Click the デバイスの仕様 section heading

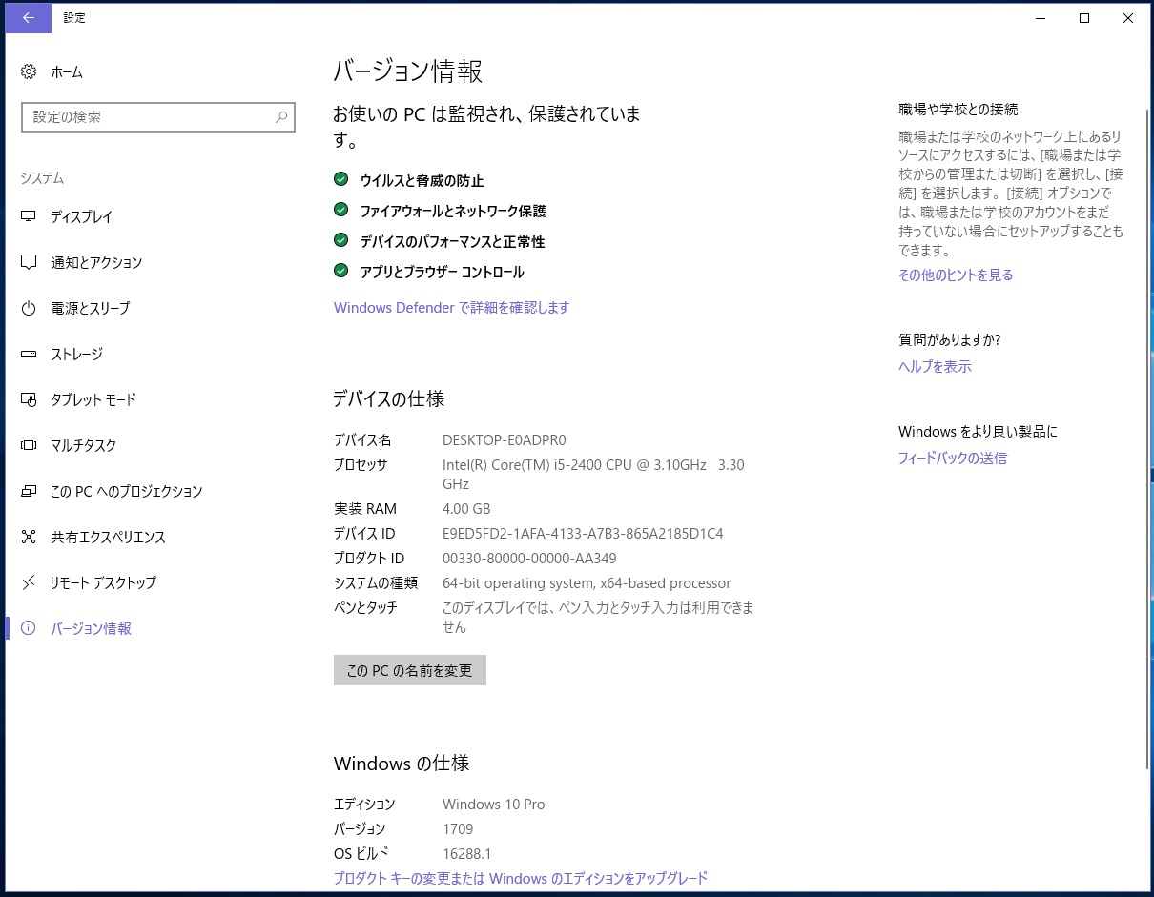(389, 398)
